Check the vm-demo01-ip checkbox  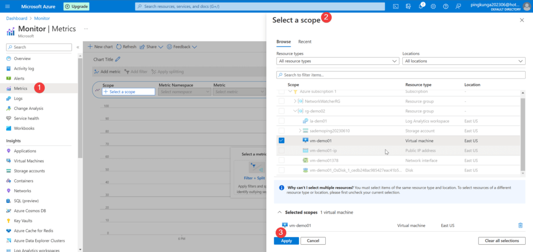pos(282,150)
